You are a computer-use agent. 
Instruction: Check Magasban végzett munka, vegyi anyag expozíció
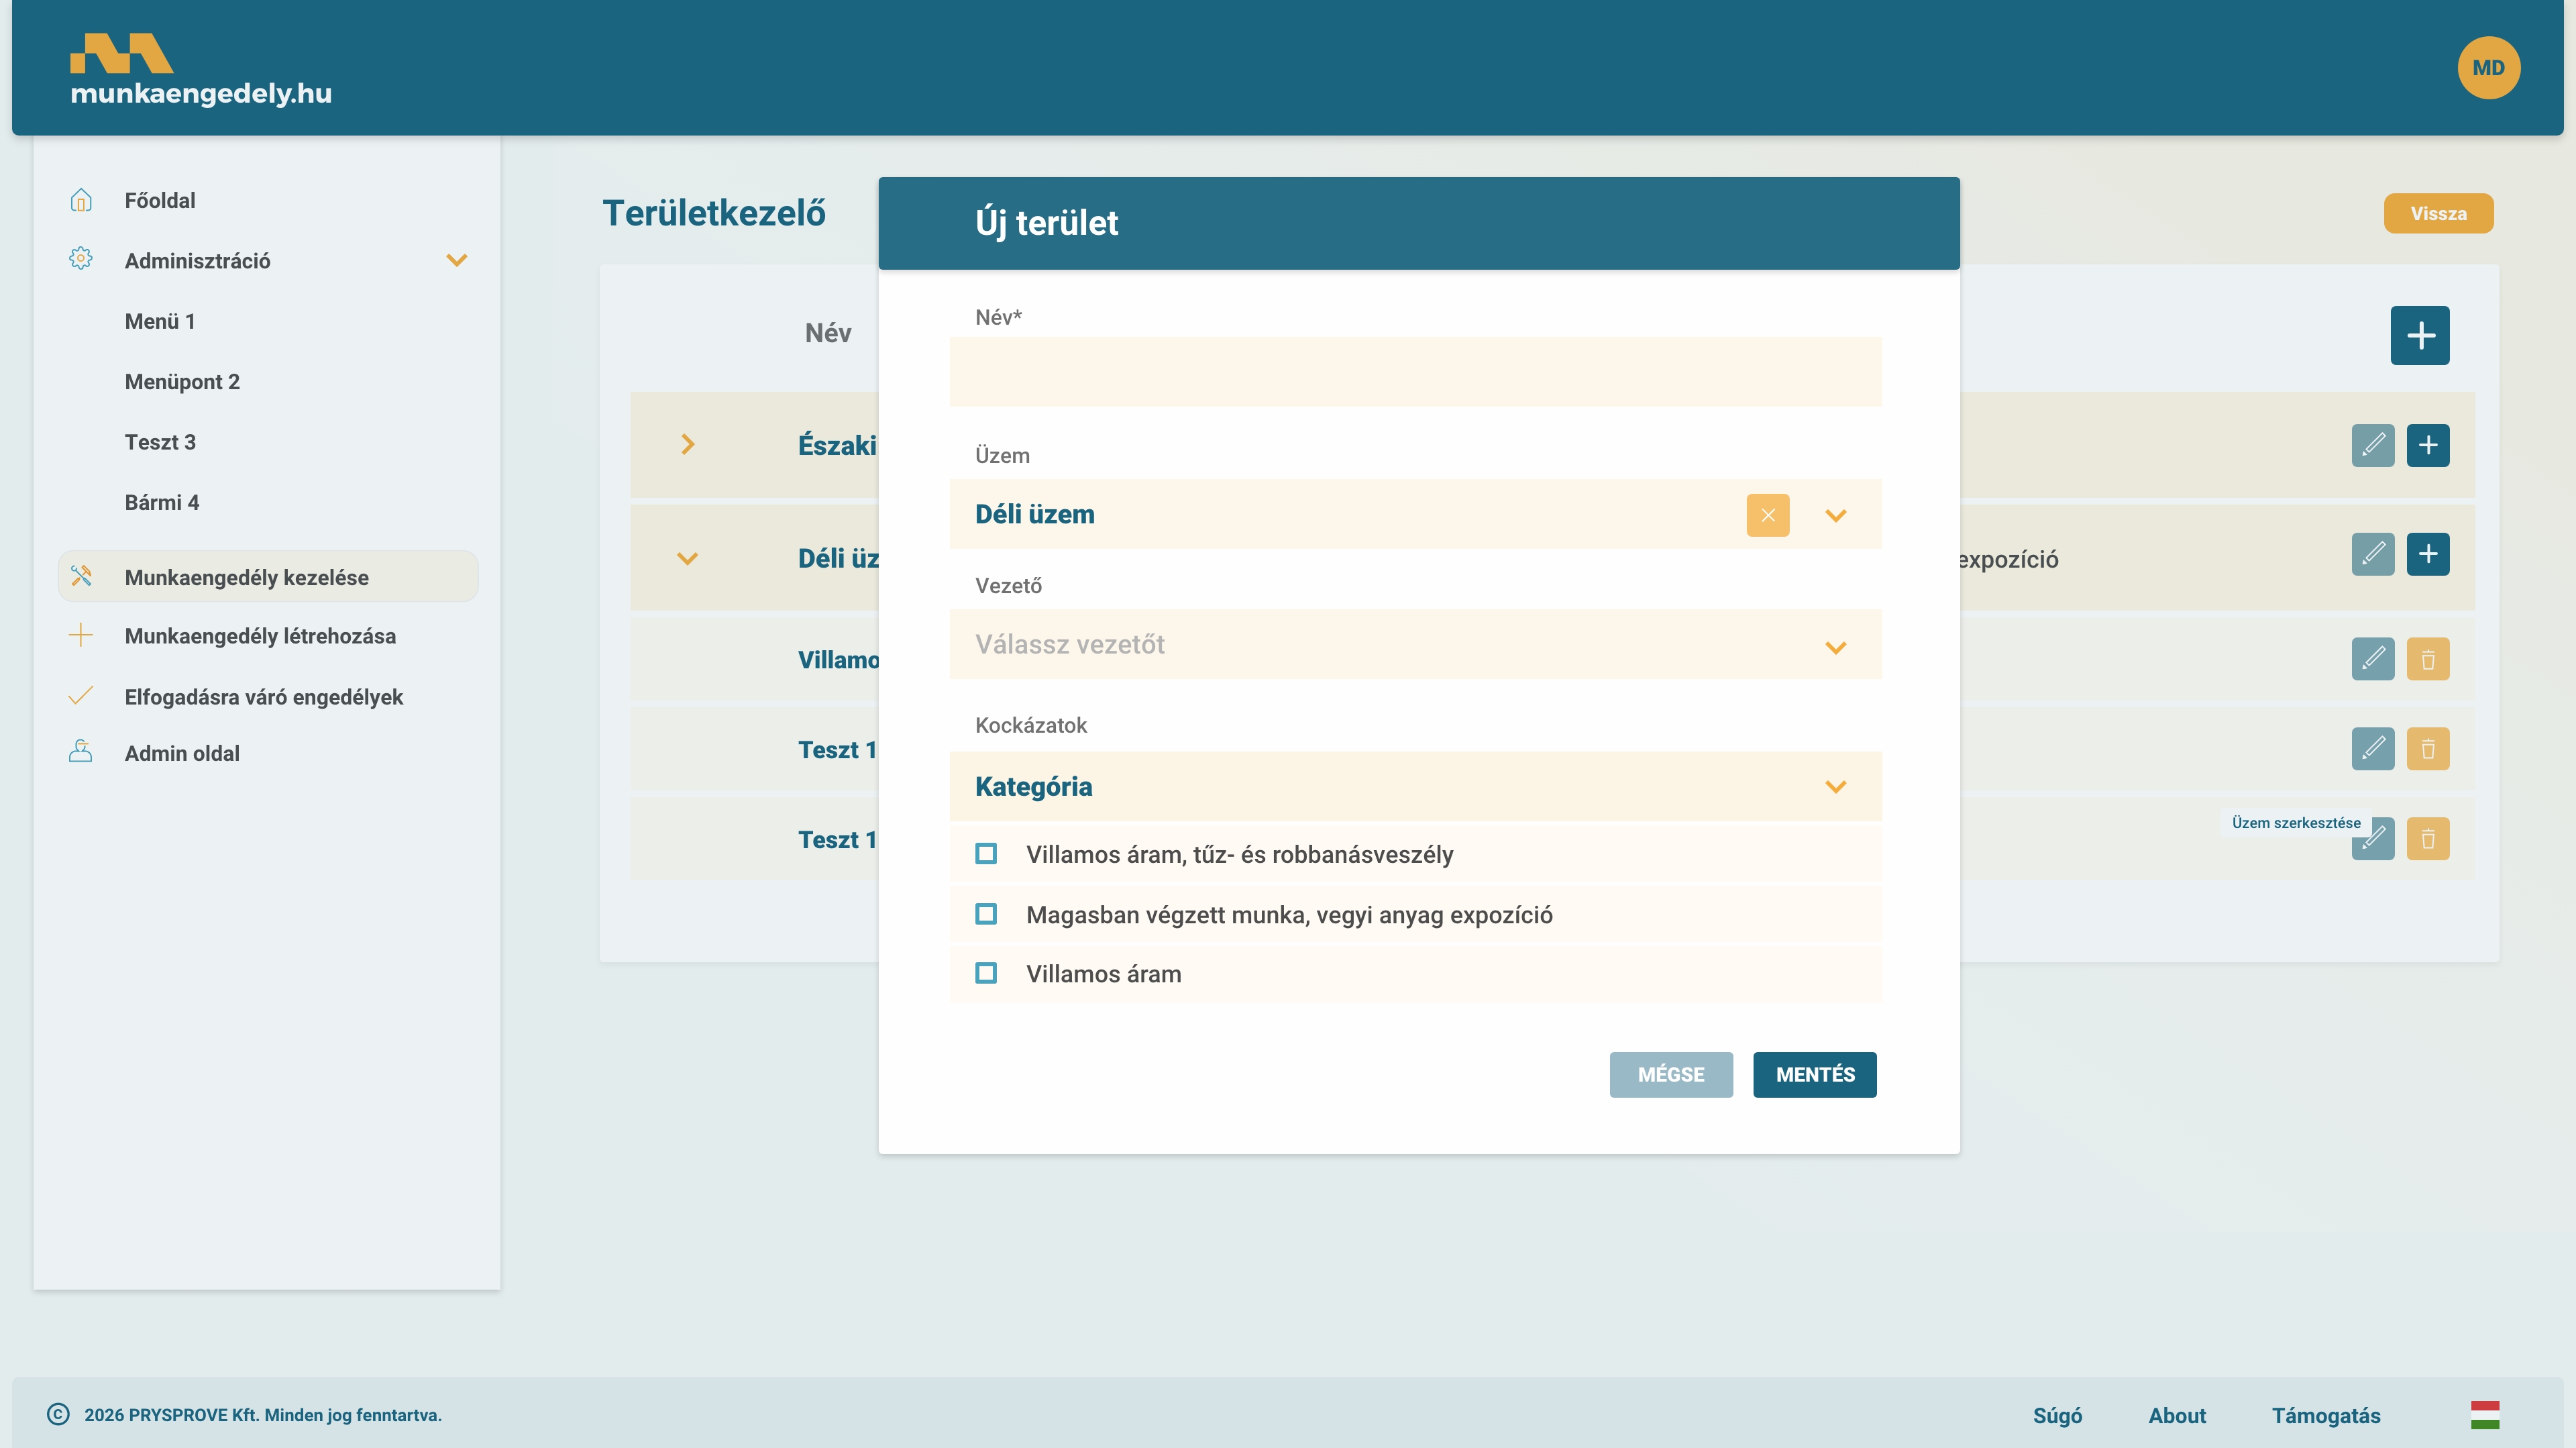[986, 914]
